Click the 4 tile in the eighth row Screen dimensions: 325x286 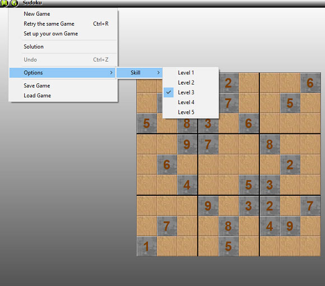[270, 226]
